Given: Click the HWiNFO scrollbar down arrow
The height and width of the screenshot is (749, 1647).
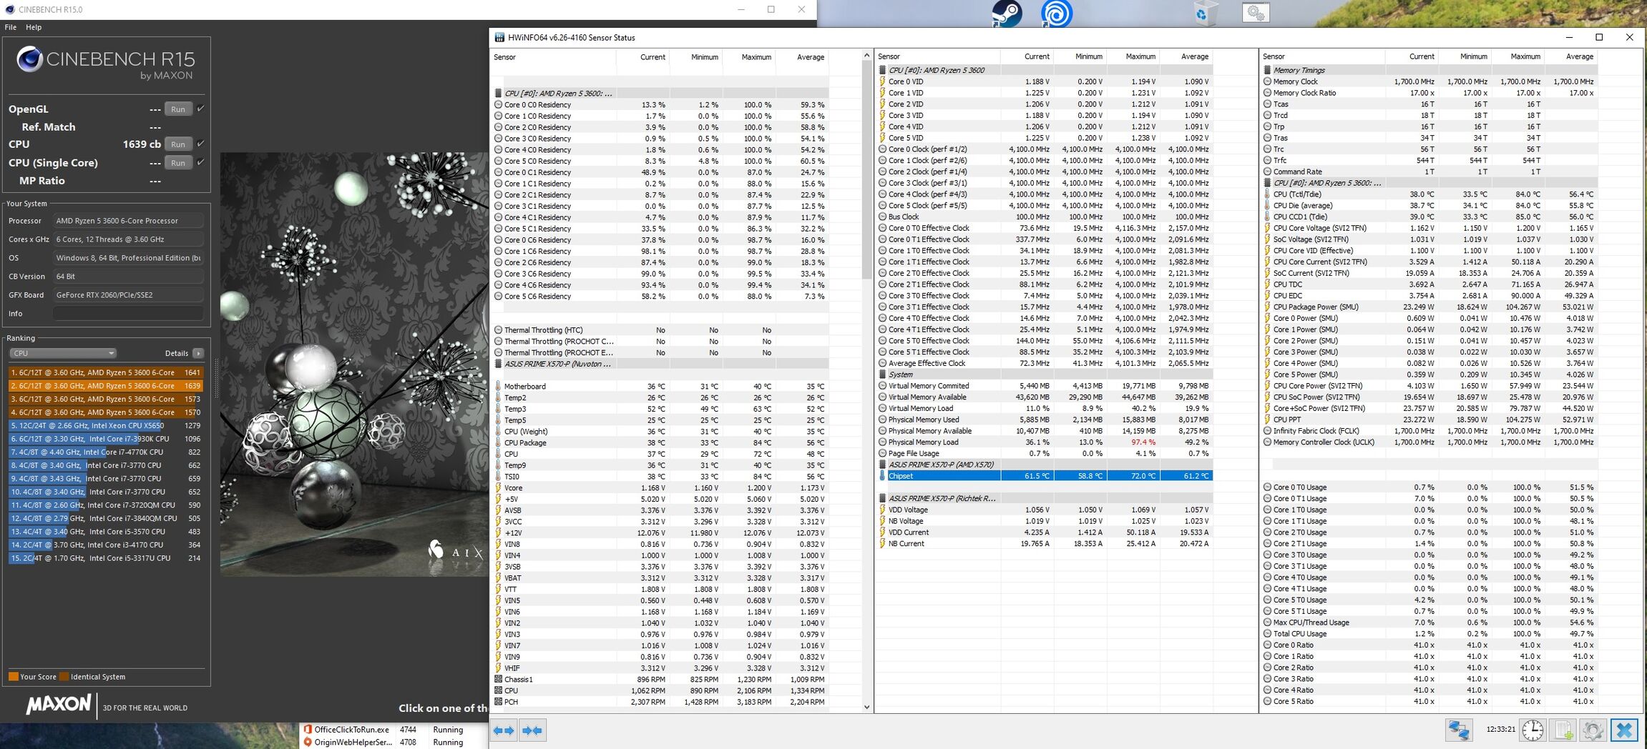Looking at the screenshot, I should point(866,708).
